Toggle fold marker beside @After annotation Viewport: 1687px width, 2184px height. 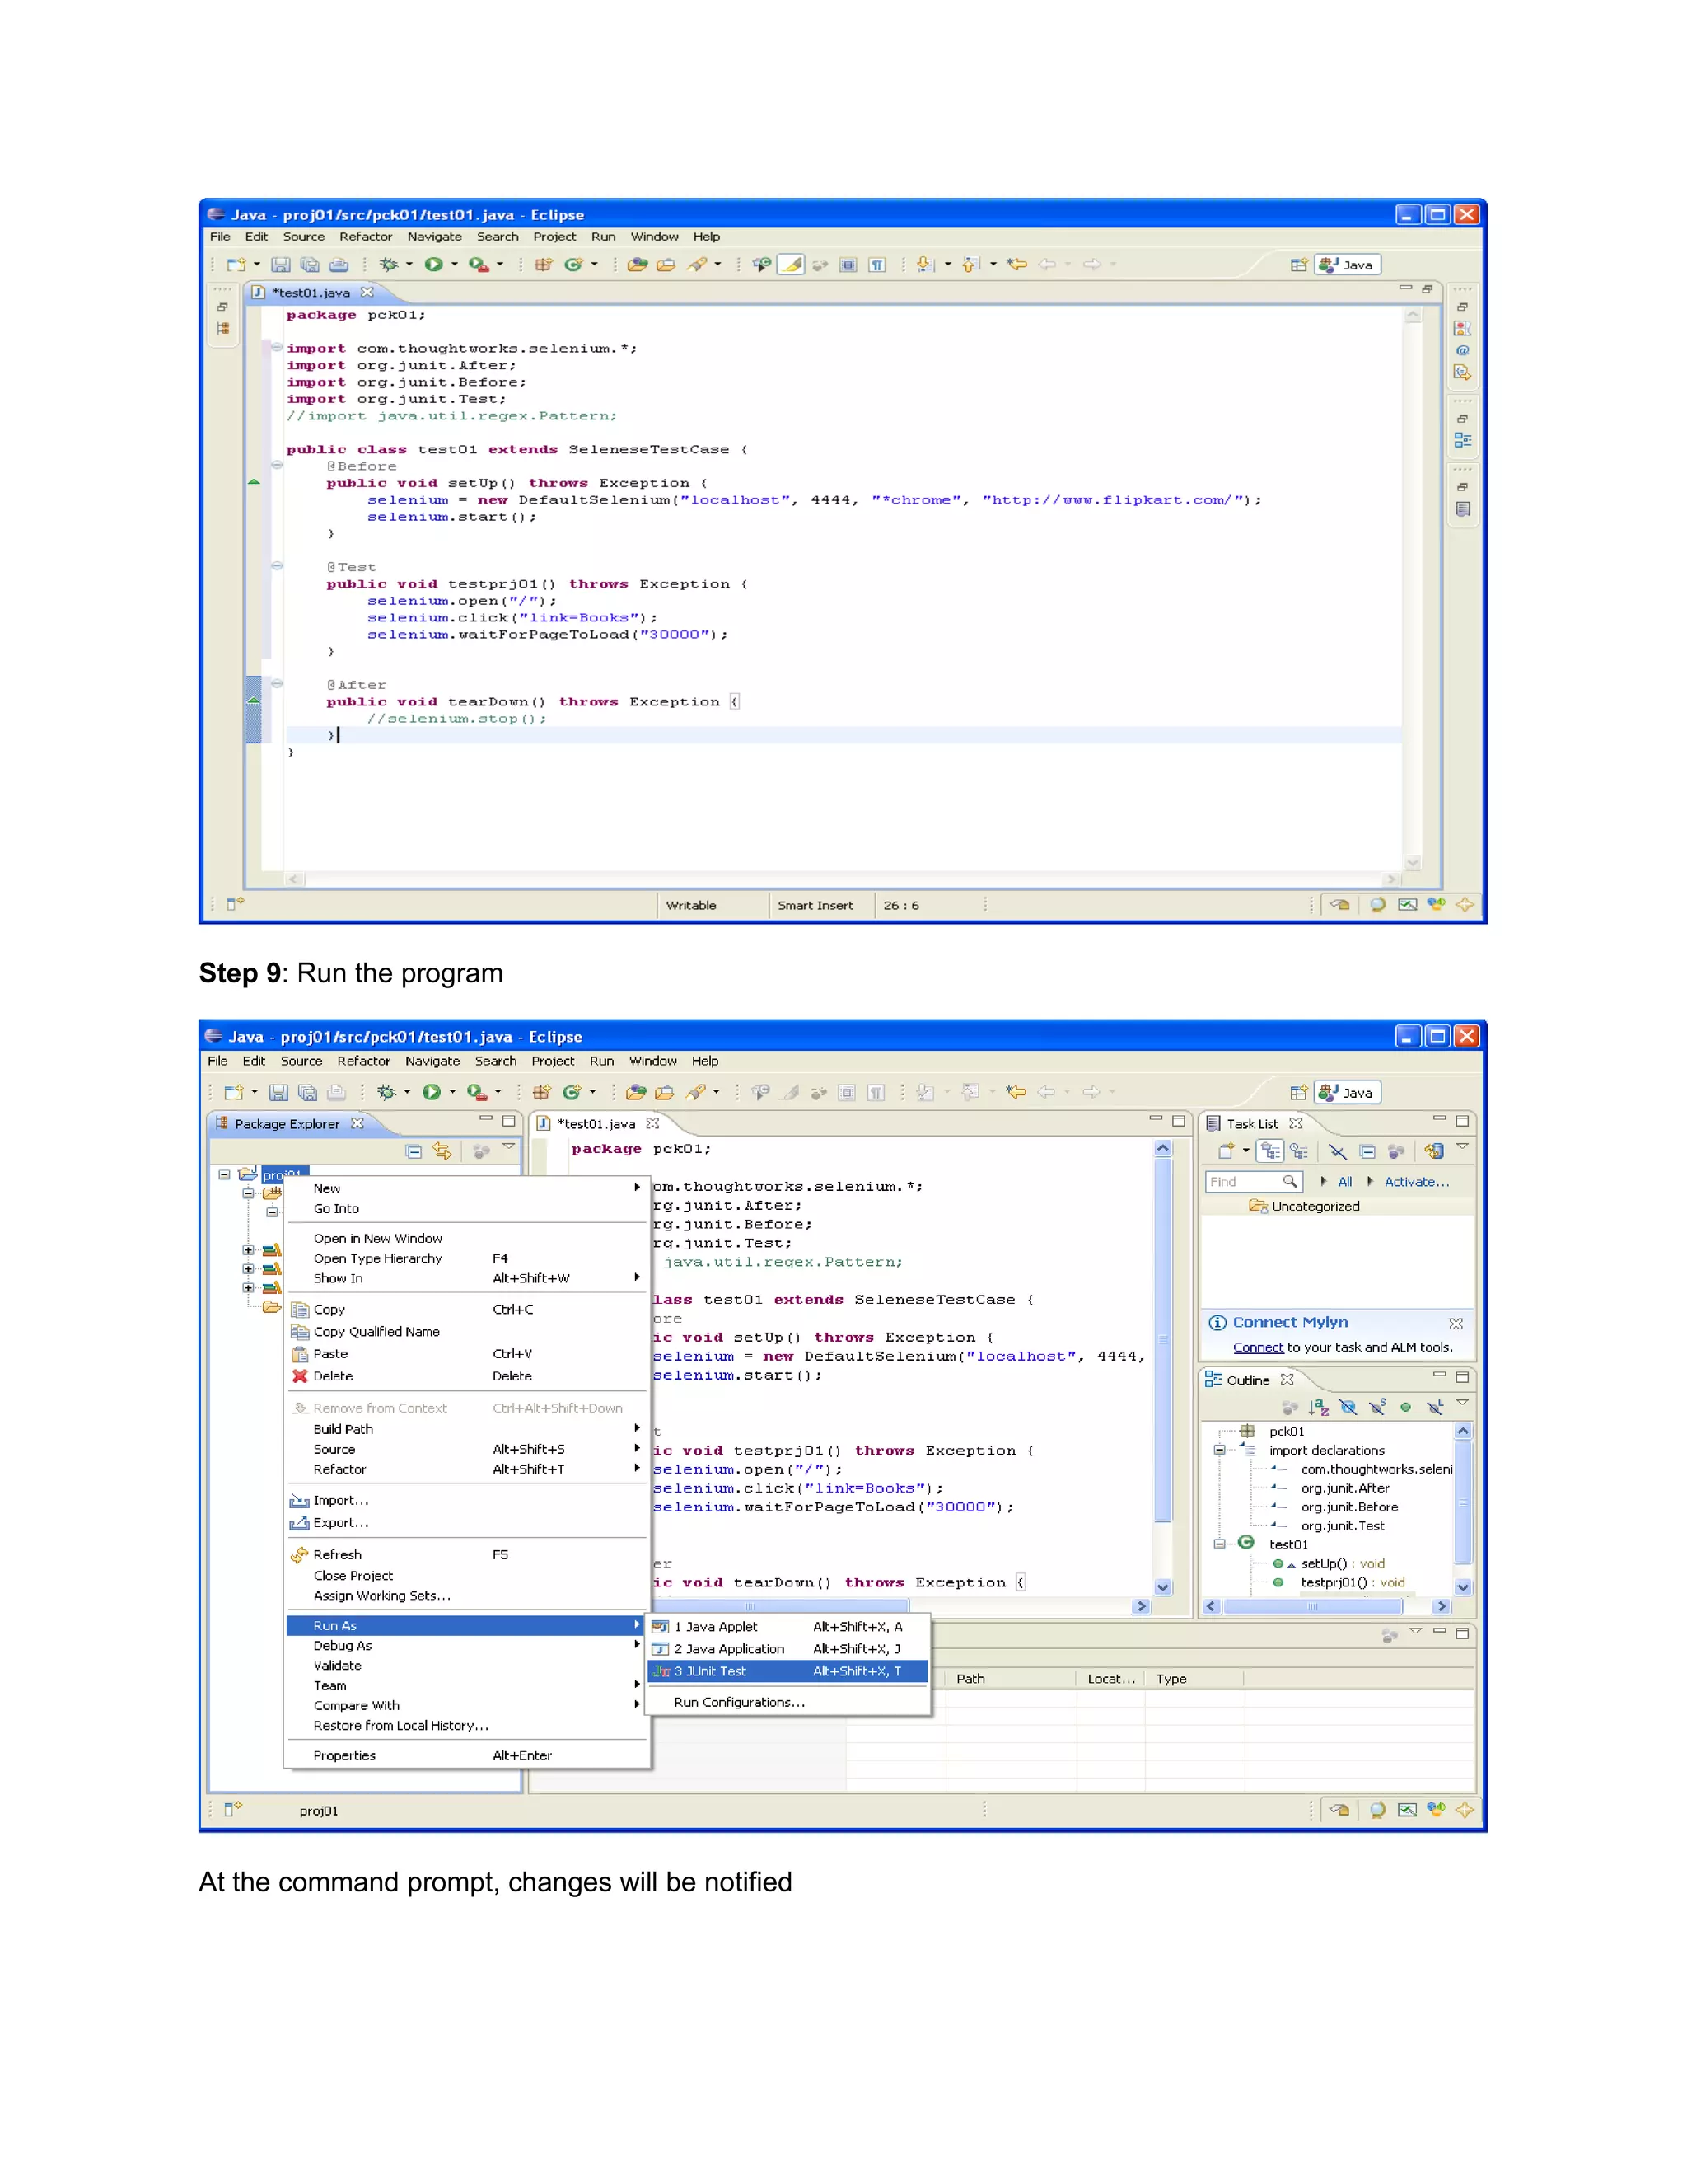[x=277, y=685]
